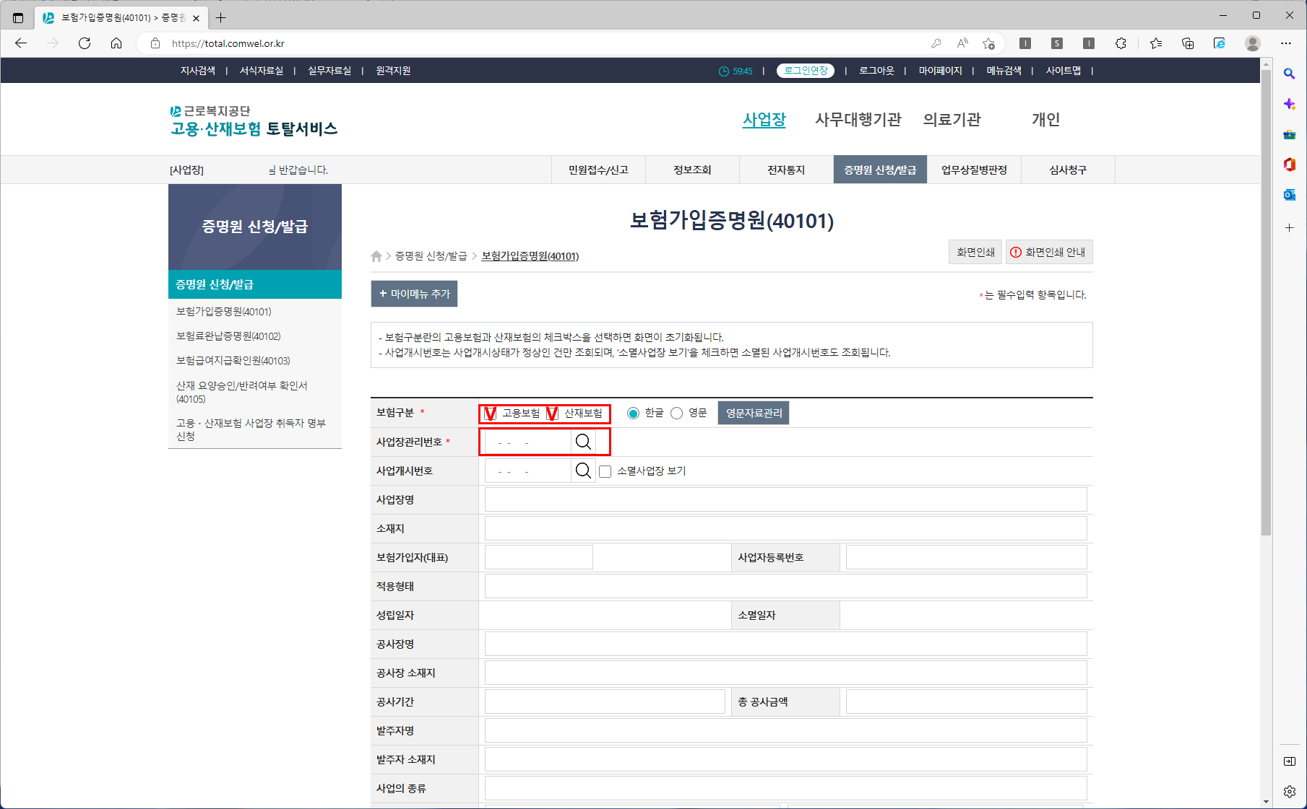
Task: Open browser settings ellipsis menu
Action: tap(1286, 43)
